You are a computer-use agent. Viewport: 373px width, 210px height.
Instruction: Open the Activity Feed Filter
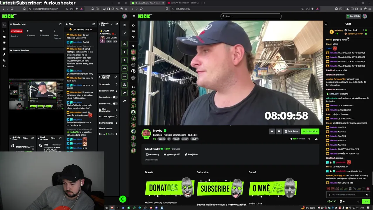[25, 138]
